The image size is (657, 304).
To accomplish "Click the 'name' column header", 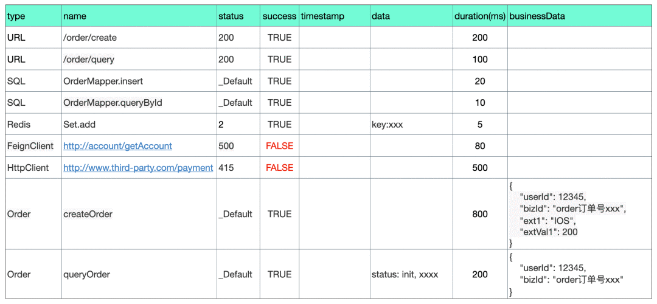I will [x=74, y=16].
